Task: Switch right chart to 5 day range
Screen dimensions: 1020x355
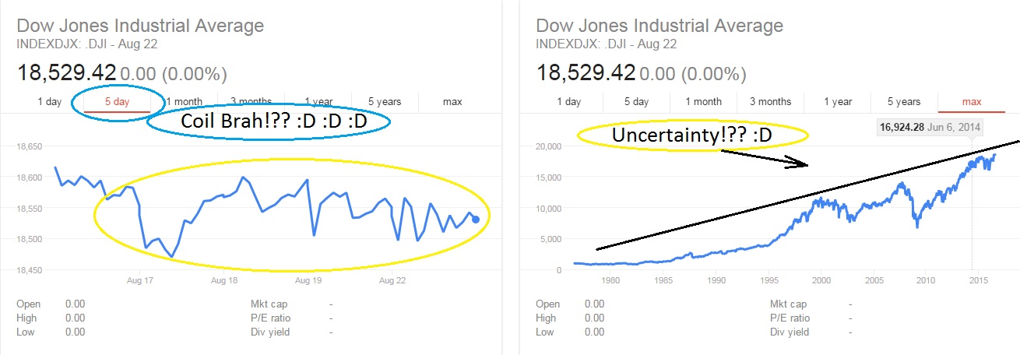Action: (636, 102)
